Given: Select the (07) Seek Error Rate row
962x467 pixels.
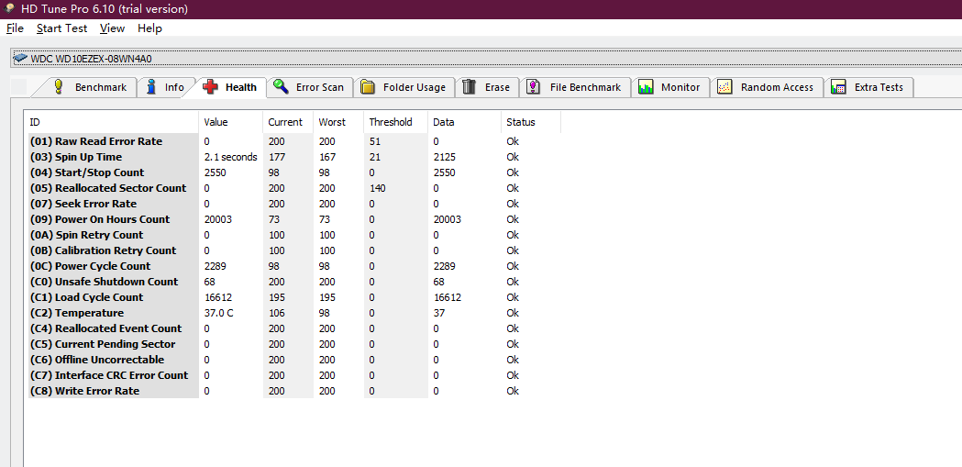Looking at the screenshot, I should [x=294, y=204].
